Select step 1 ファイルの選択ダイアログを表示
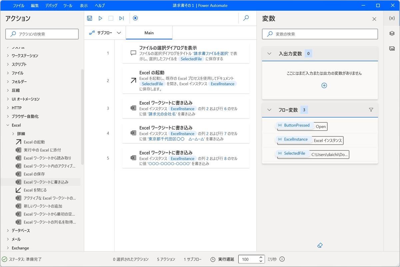Viewport: 400px width, 267px height. pos(186,53)
